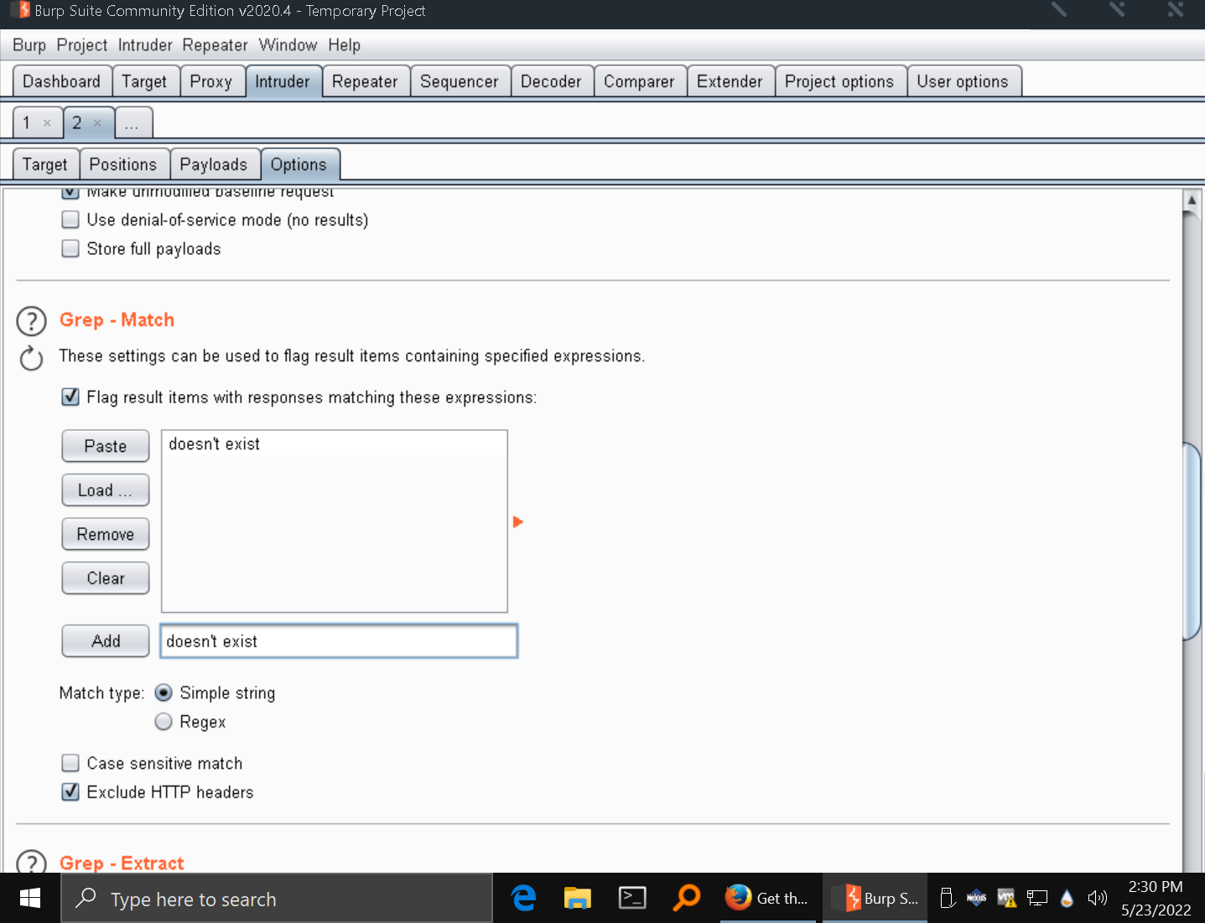Open Windows Start menu

click(x=30, y=899)
